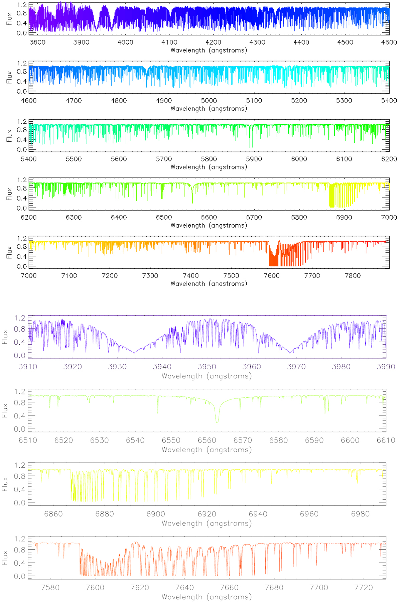Select the 7800 wavelength tick label

(x=353, y=276)
